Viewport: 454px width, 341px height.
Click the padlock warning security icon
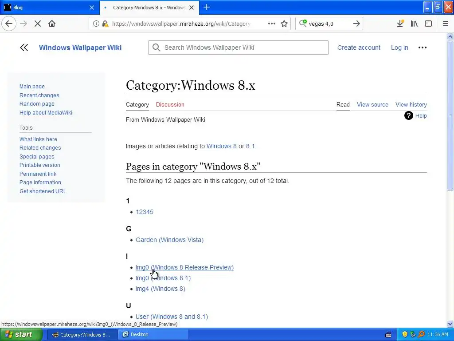(x=105, y=24)
